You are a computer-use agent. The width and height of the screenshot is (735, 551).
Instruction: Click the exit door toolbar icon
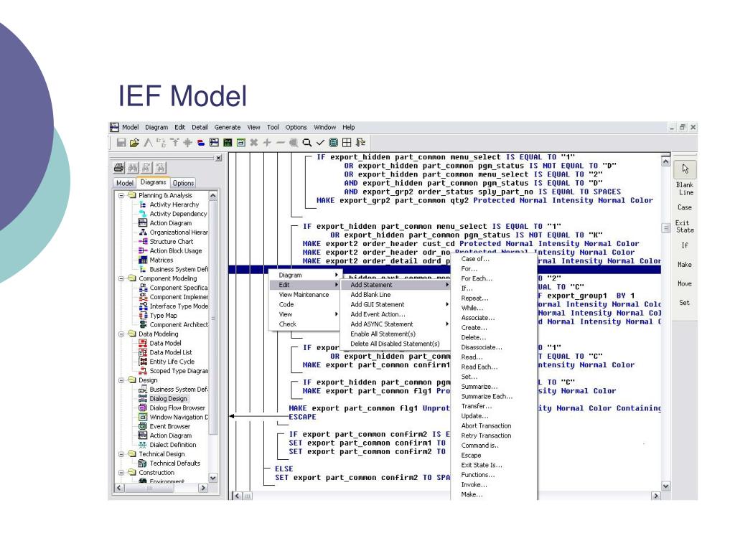pyautogui.click(x=360, y=143)
